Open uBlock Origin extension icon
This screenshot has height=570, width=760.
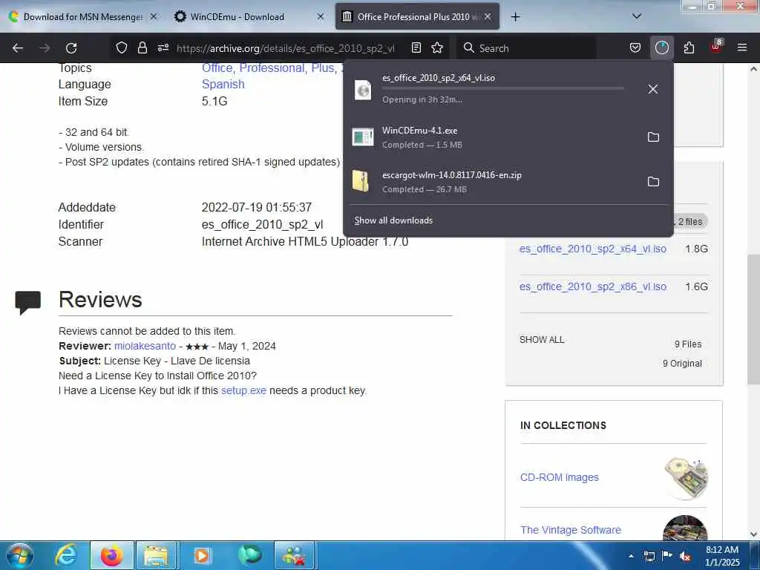(716, 47)
